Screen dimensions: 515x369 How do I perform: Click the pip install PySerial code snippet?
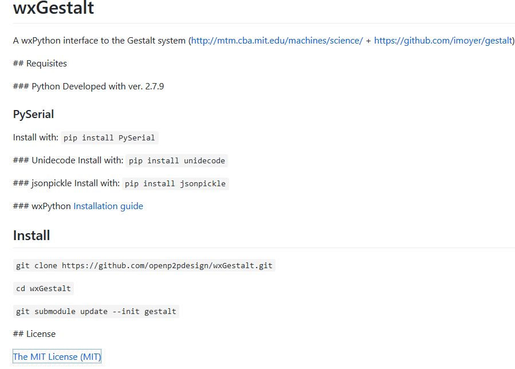(109, 138)
